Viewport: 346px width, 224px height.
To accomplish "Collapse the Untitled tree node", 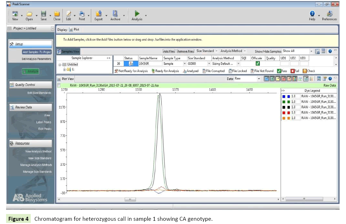I will 60,65.
